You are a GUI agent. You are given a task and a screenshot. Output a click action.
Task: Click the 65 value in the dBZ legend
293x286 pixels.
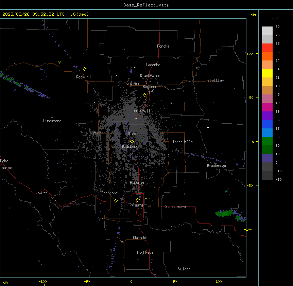pos(277,44)
